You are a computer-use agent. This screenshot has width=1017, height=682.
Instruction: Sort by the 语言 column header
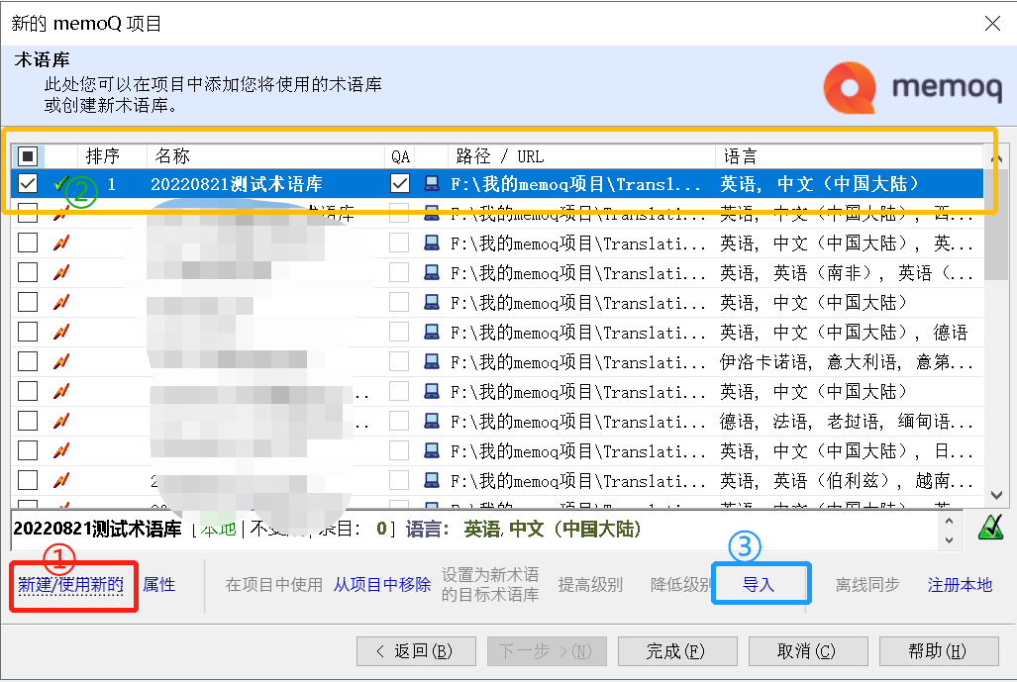tap(849, 156)
